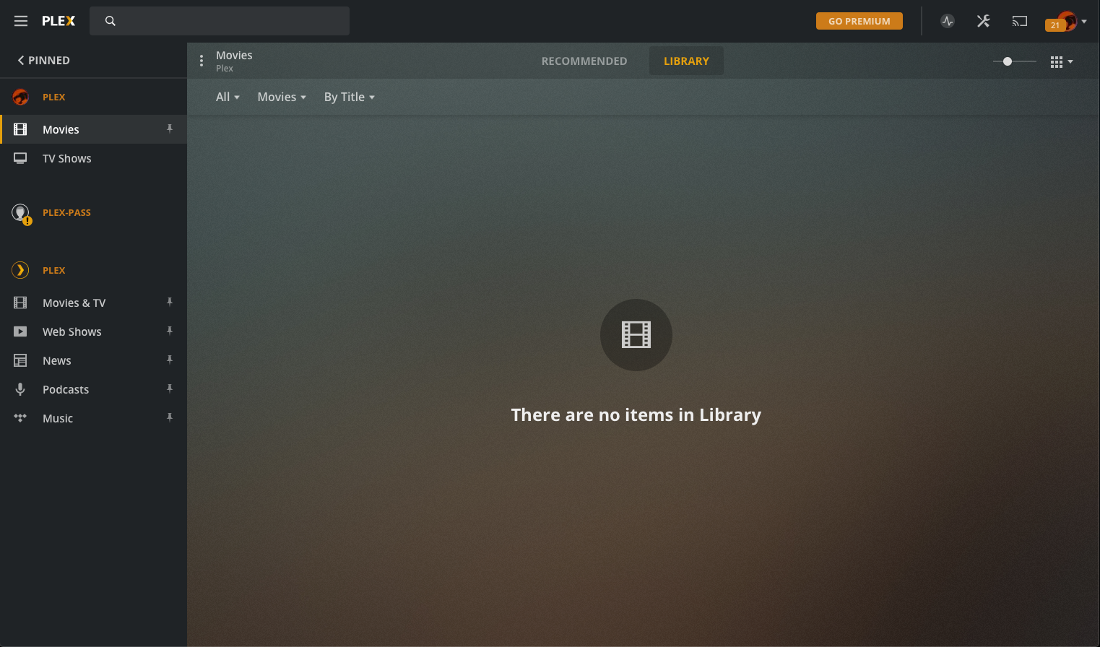The width and height of the screenshot is (1100, 647).
Task: Click the Plex server avatar icon
Action: (x=20, y=97)
